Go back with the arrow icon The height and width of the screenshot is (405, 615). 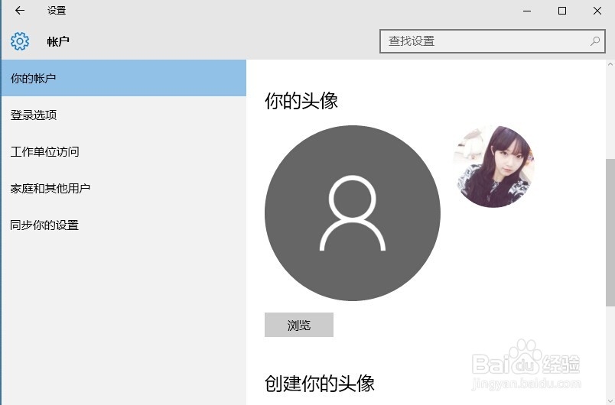(x=20, y=11)
